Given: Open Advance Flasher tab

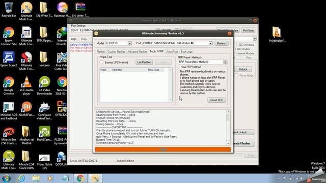Looking at the screenshot, I should (x=137, y=52).
